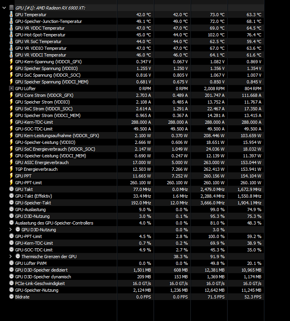This screenshot has width=290, height=321.
Task: Click the 52.3 FPS average Bildrate value
Action: coord(253,297)
